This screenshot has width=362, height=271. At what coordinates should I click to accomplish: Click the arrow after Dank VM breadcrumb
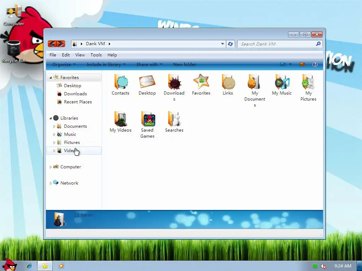point(110,44)
